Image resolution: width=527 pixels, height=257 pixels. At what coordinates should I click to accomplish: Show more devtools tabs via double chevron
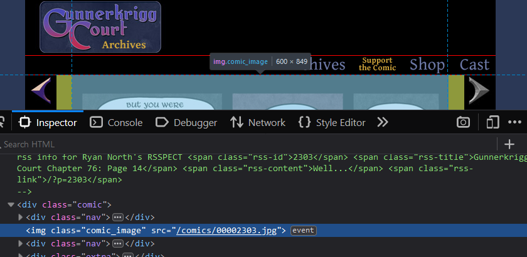(x=382, y=122)
